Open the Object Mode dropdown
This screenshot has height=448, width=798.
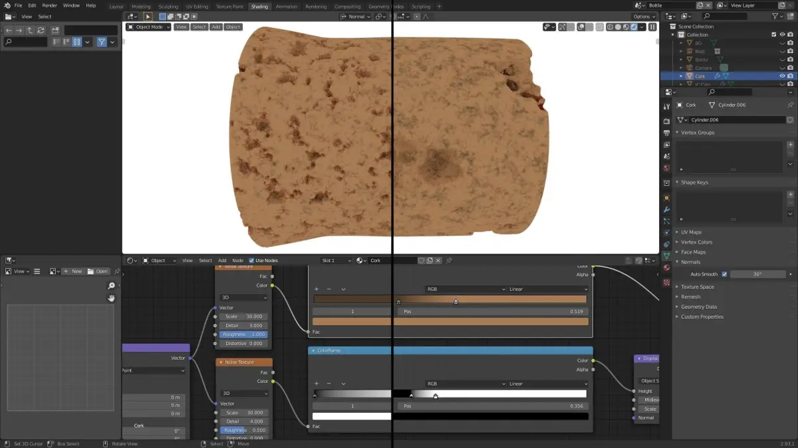[148, 27]
